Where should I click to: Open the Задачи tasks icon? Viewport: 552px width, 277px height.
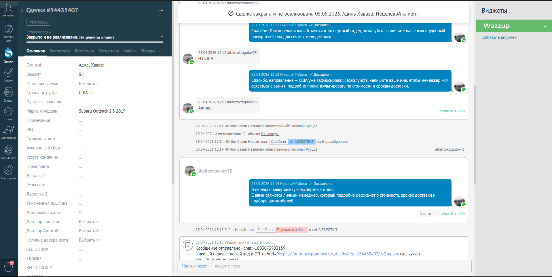[x=8, y=73]
